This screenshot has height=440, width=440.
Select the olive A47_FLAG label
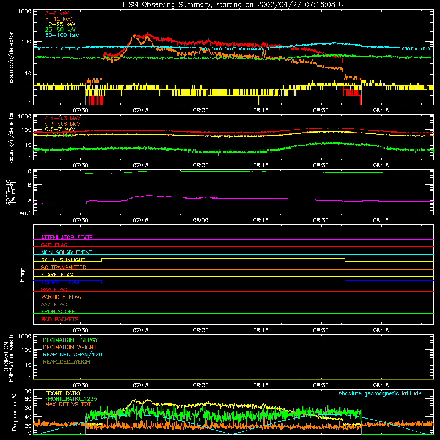pyautogui.click(x=54, y=304)
